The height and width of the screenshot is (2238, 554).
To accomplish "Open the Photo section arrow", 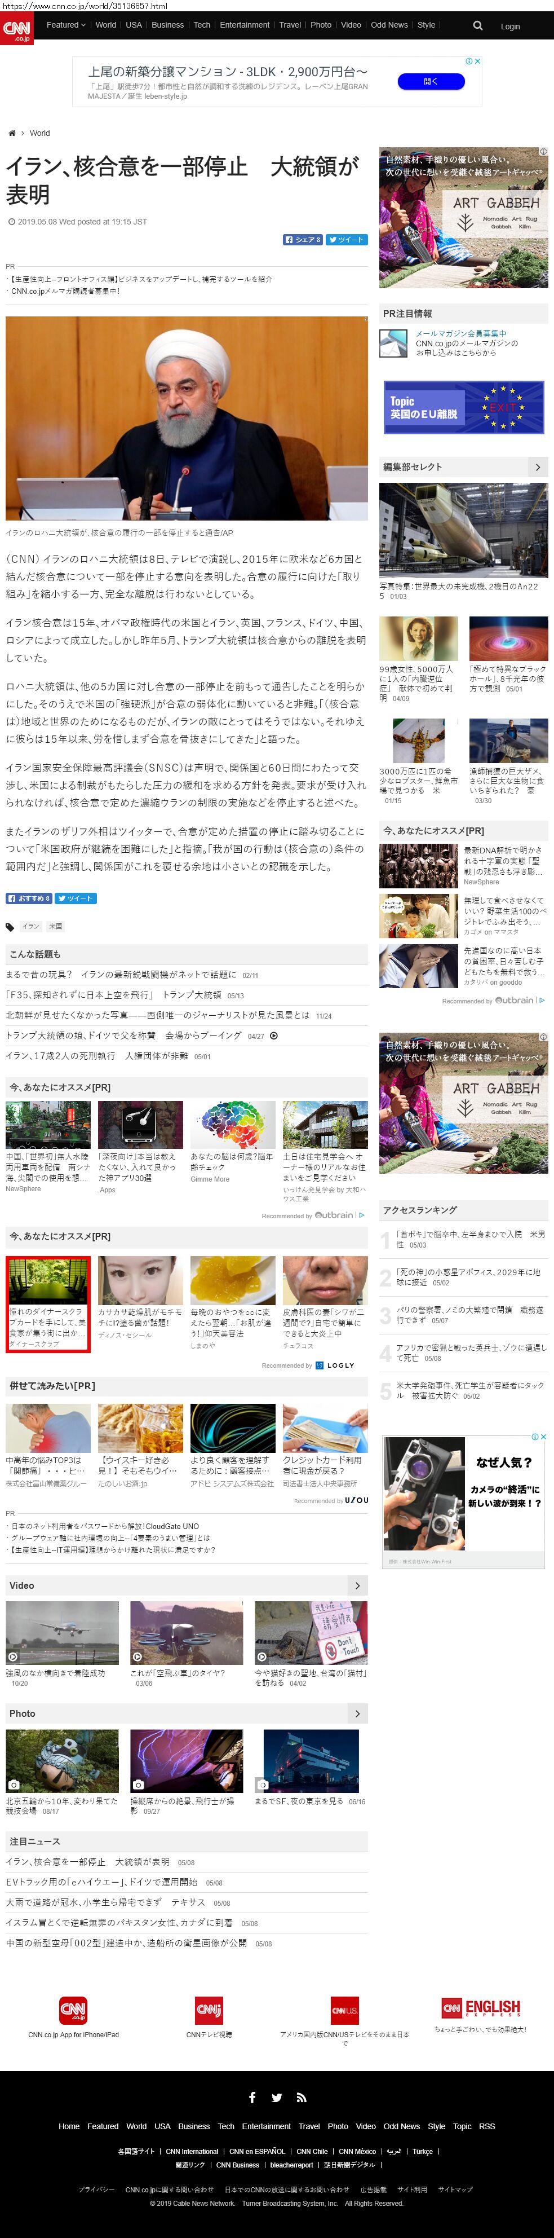I will click(x=357, y=1713).
